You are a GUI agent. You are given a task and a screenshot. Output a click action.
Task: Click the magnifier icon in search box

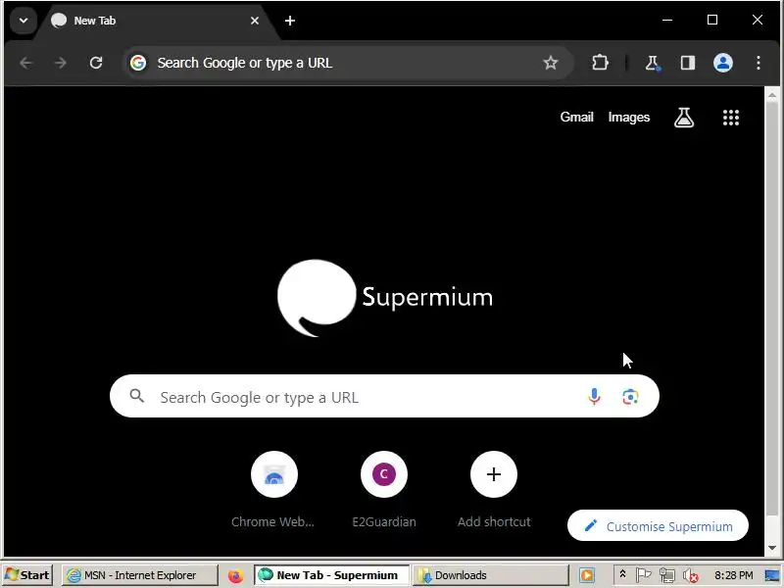coord(136,397)
